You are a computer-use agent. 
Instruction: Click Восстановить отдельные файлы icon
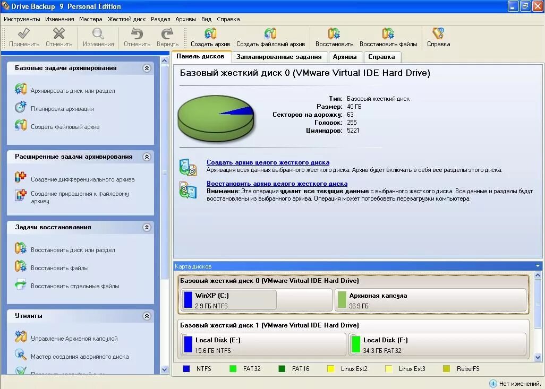pyautogui.click(x=21, y=284)
